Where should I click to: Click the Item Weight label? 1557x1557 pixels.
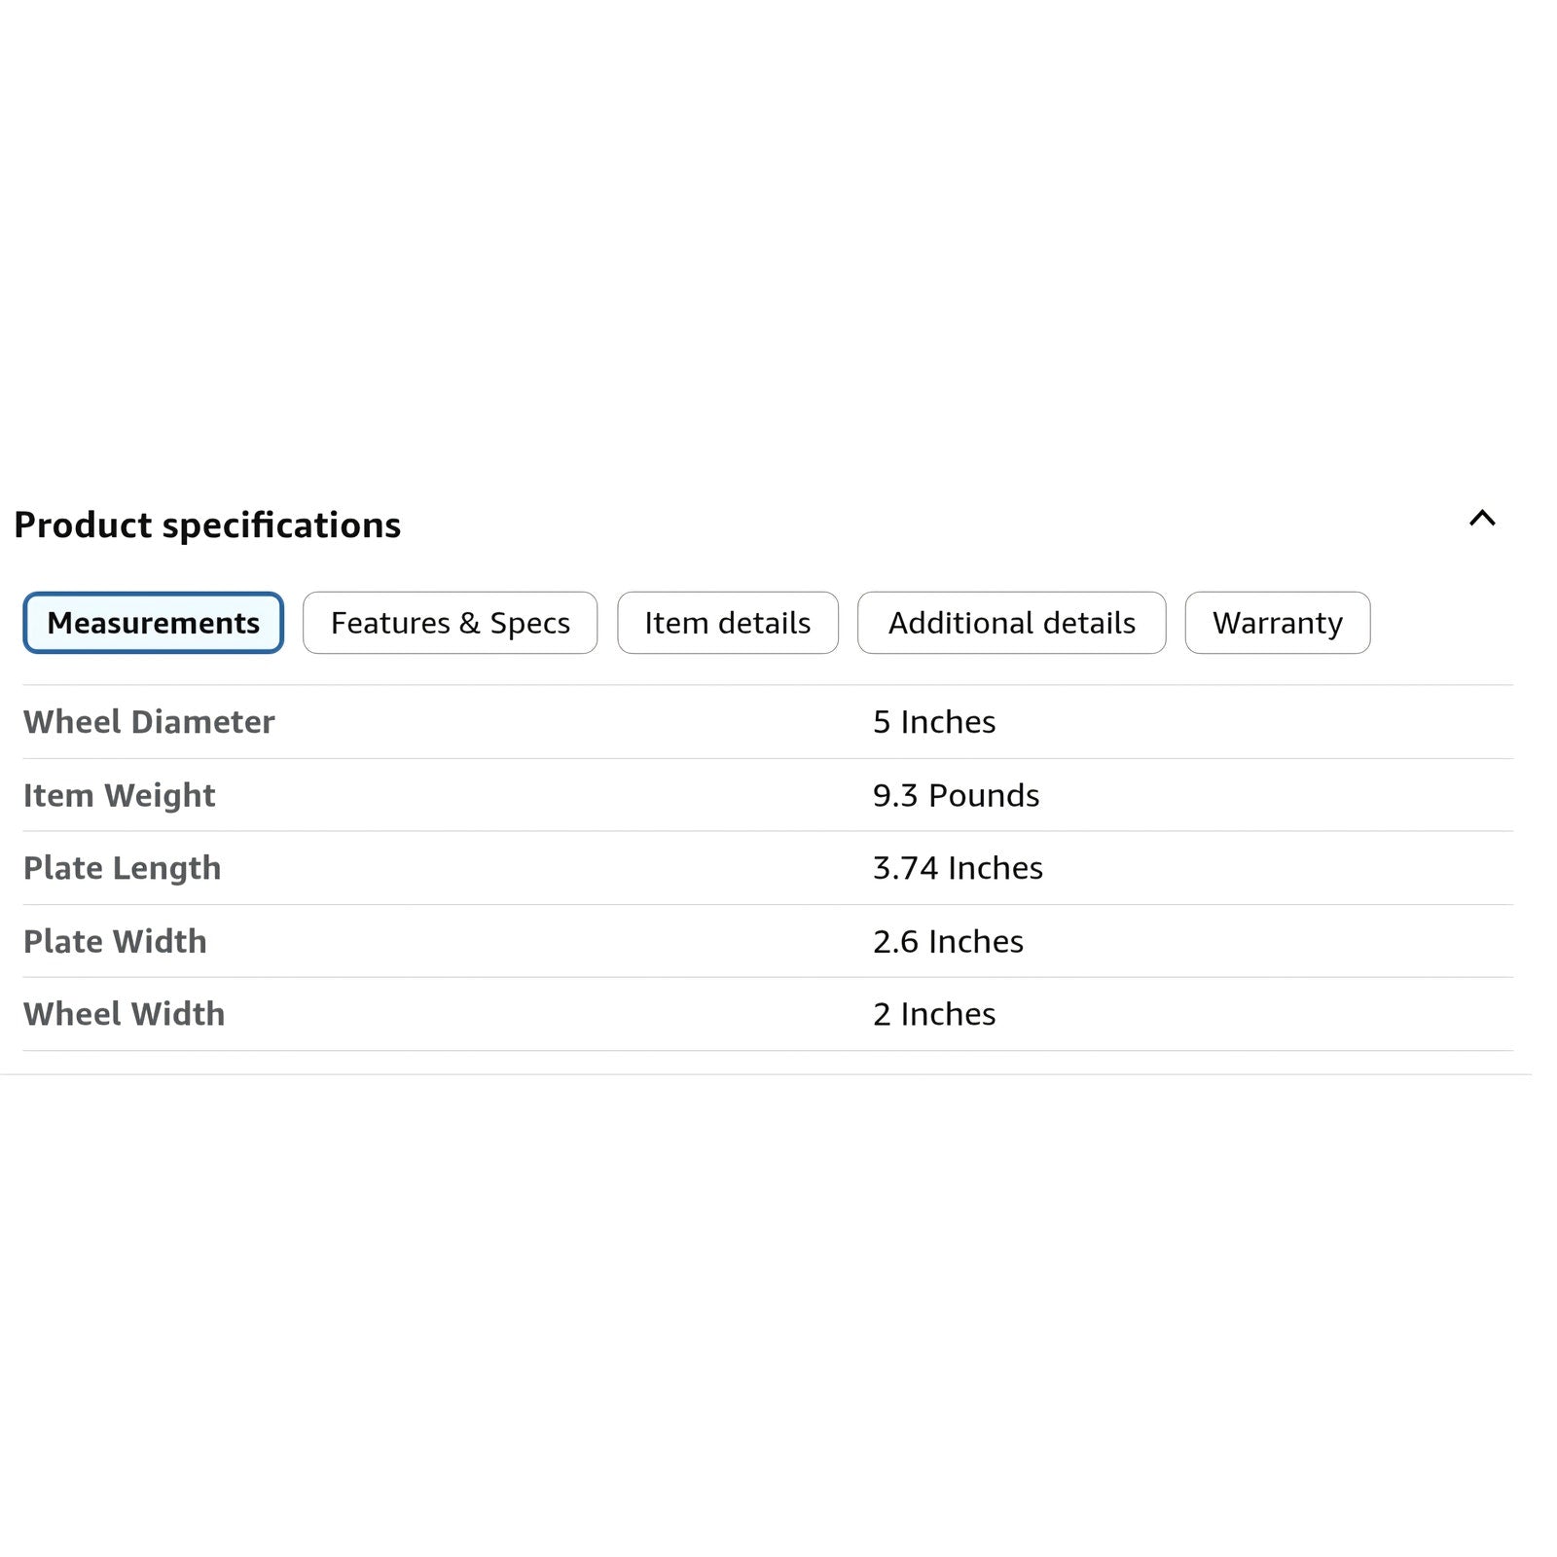click(x=119, y=796)
